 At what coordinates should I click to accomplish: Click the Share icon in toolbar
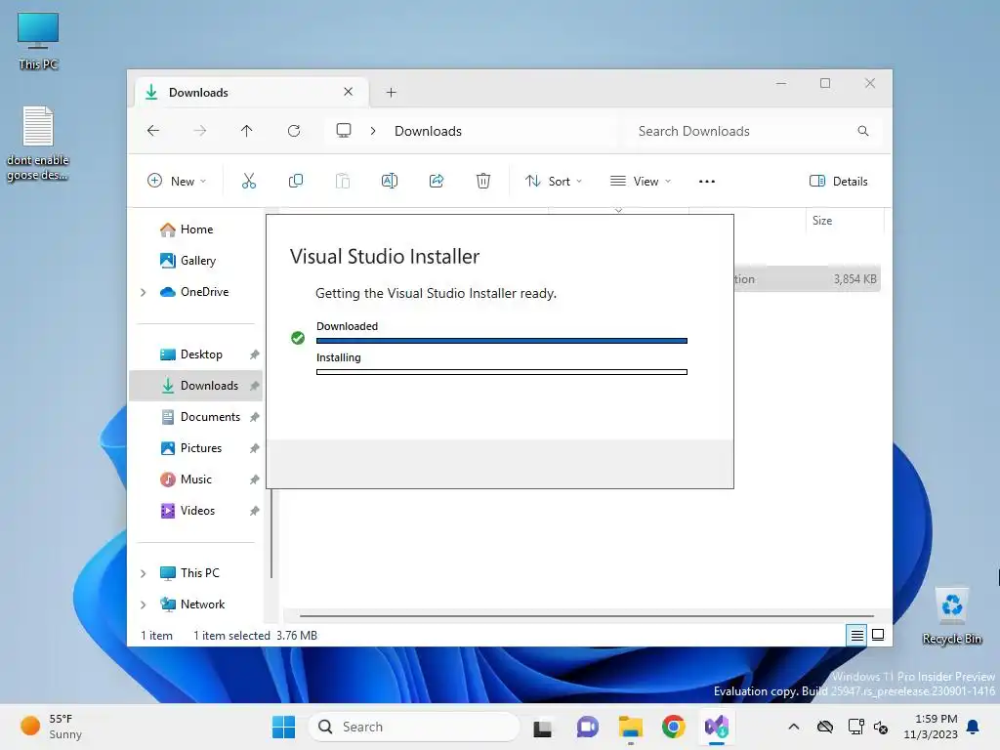click(437, 181)
